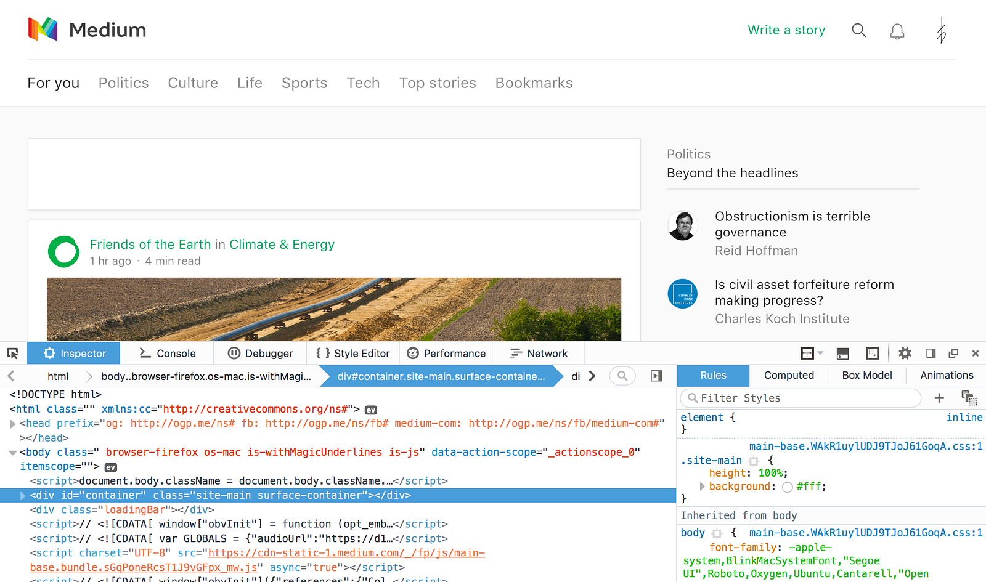This screenshot has height=582, width=986.
Task: Select the body breadcrumb
Action: coord(206,376)
